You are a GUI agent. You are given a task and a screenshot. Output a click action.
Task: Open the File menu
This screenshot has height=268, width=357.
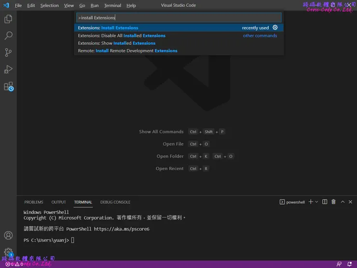pyautogui.click(x=18, y=5)
